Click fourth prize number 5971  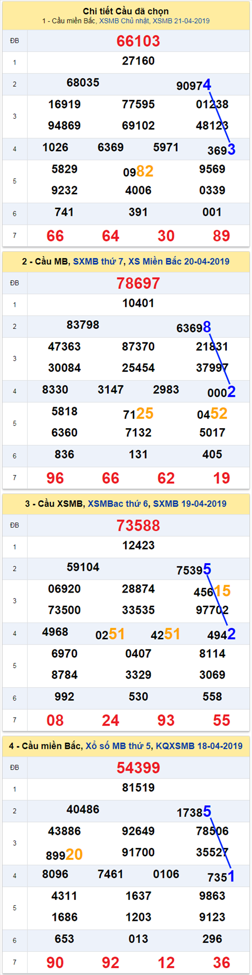click(166, 147)
